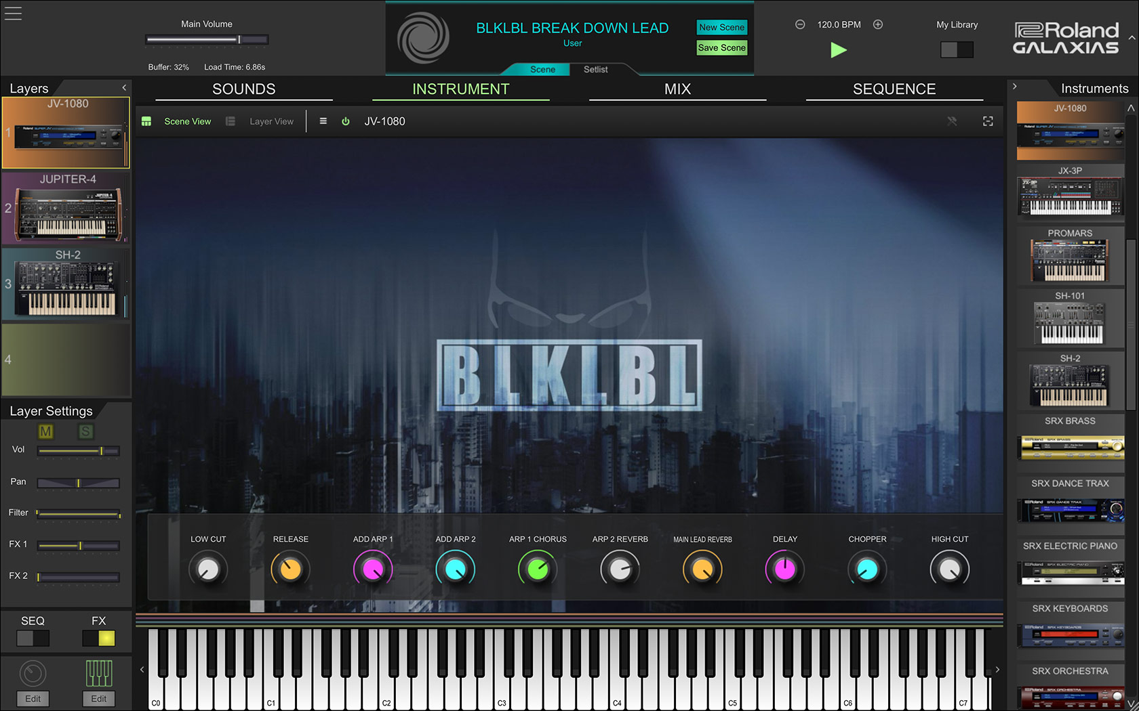Screen dimensions: 1139x711
Task: Collapse the Layers panel chevron
Action: point(124,88)
